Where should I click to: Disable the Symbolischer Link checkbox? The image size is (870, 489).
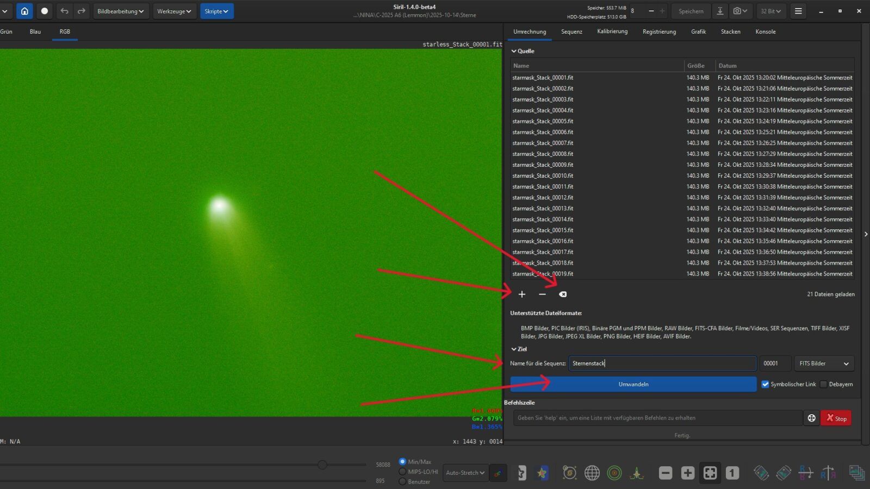(765, 384)
